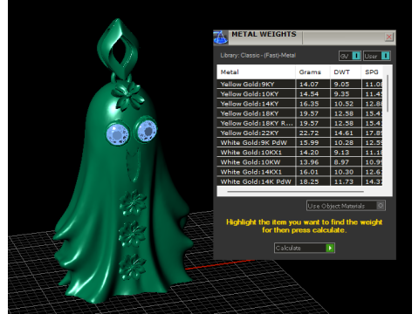Select the White Gold:9K PdW row
419x314 pixels.
click(x=299, y=143)
